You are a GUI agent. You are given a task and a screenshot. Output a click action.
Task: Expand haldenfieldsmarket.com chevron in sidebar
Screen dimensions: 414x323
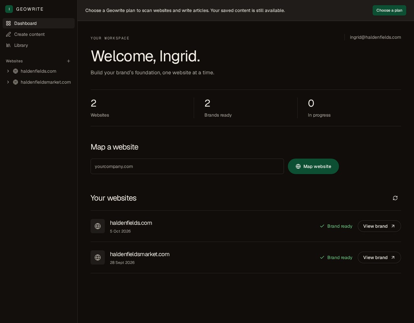click(x=8, y=82)
